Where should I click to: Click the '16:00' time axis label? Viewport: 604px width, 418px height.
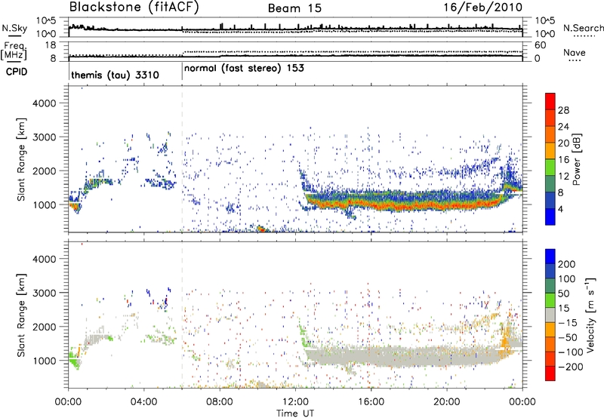click(x=371, y=402)
